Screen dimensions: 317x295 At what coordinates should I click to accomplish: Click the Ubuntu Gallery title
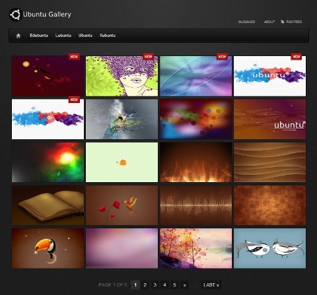click(x=47, y=15)
